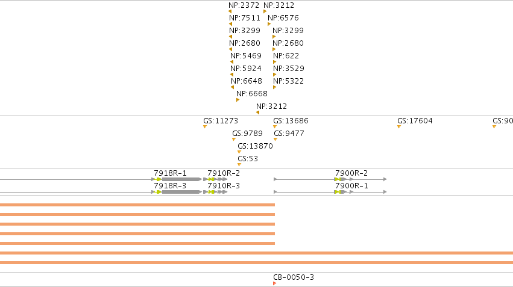513x287 pixels.
Task: Select the GS:53 feature label
Action: [x=248, y=159]
